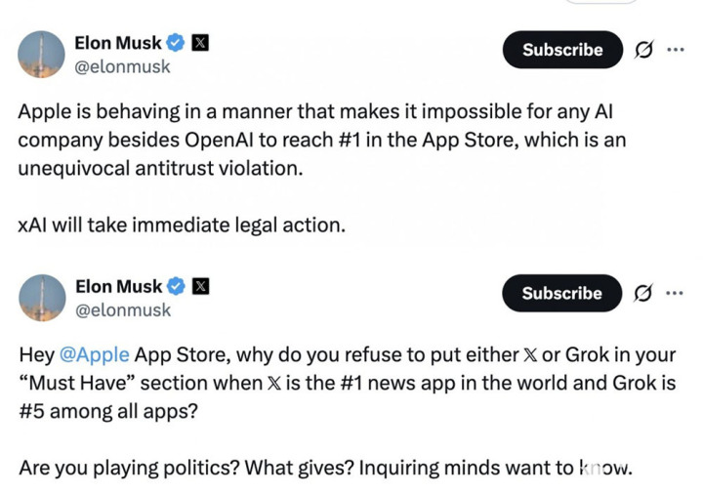This screenshot has height=494, width=703.
Task: Click the Elon Musk display name on the "Must Have" tweet
Action: coord(117,286)
